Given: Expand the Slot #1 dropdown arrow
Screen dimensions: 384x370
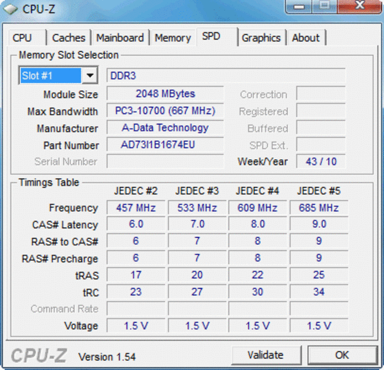Looking at the screenshot, I should point(90,75).
